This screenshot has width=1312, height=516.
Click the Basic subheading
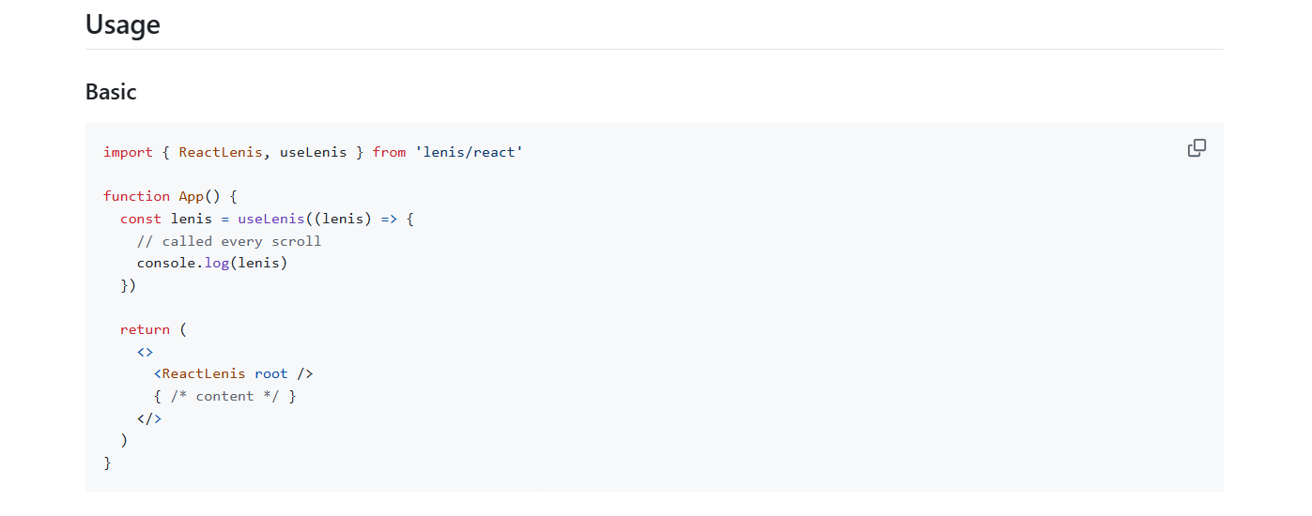111,92
